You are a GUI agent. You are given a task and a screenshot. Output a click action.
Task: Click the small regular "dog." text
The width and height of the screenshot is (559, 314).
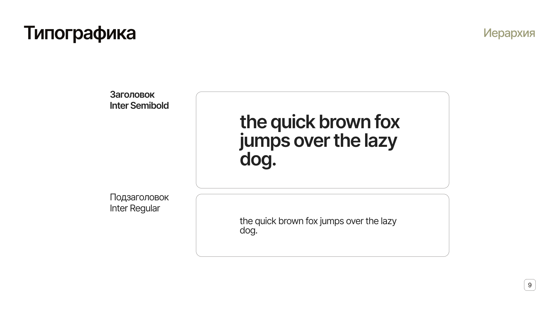tap(248, 231)
